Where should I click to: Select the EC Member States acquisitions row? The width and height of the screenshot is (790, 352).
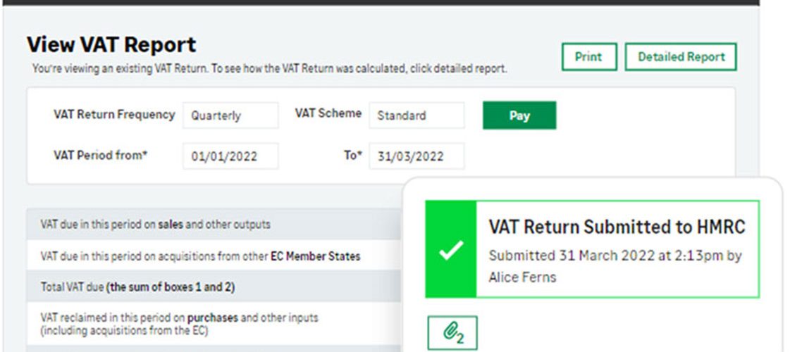point(214,256)
